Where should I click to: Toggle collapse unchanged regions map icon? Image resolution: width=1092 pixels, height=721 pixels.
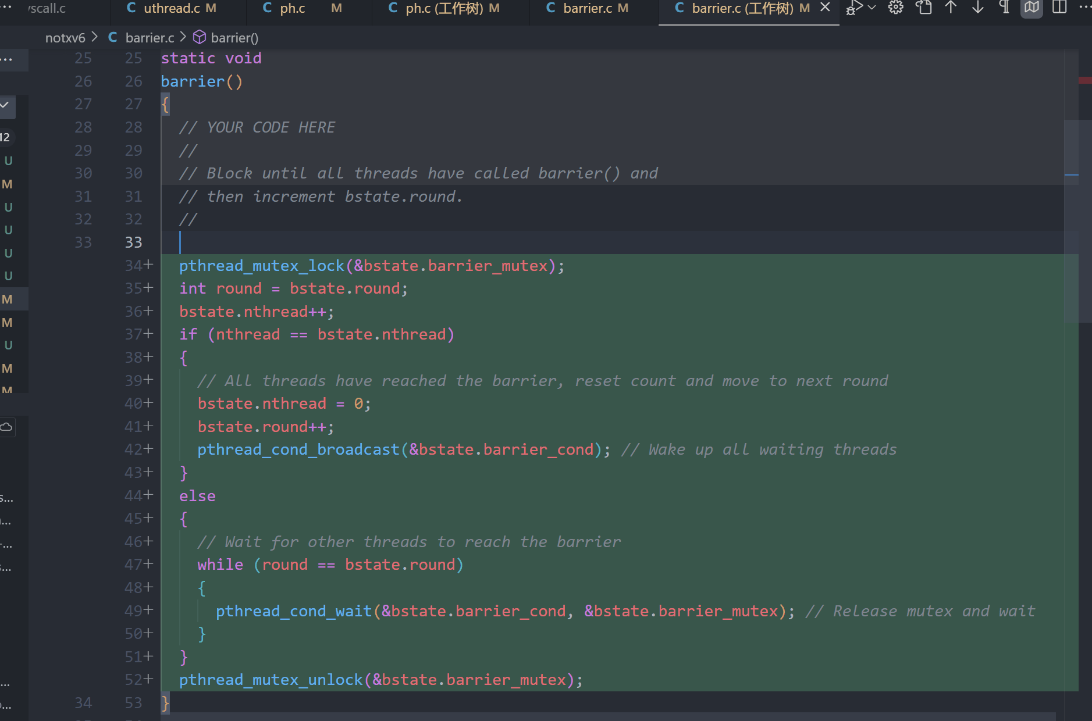tap(1032, 8)
